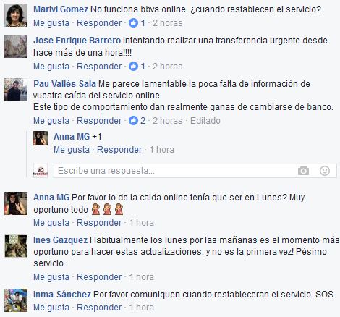Open Pau Vallès Sala's profile name
Image resolution: width=340 pixels, height=317 pixels.
click(x=64, y=84)
